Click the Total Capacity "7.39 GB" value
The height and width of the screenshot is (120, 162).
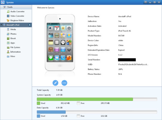(x=59, y=90)
